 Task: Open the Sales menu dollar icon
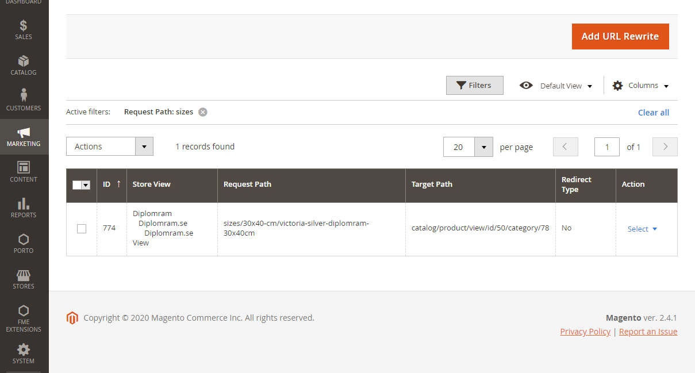24,25
